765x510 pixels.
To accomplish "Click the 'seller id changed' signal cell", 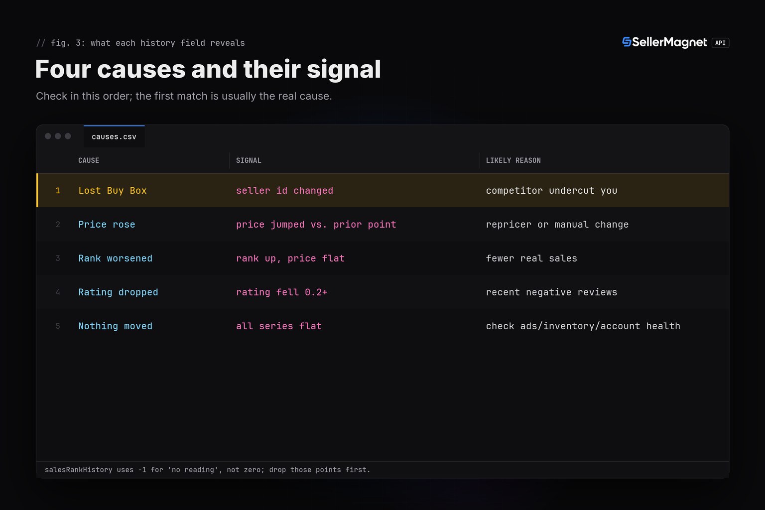I will click(x=284, y=191).
